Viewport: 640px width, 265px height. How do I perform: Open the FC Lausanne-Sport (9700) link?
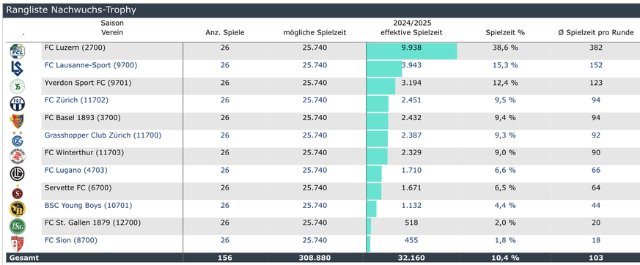91,65
